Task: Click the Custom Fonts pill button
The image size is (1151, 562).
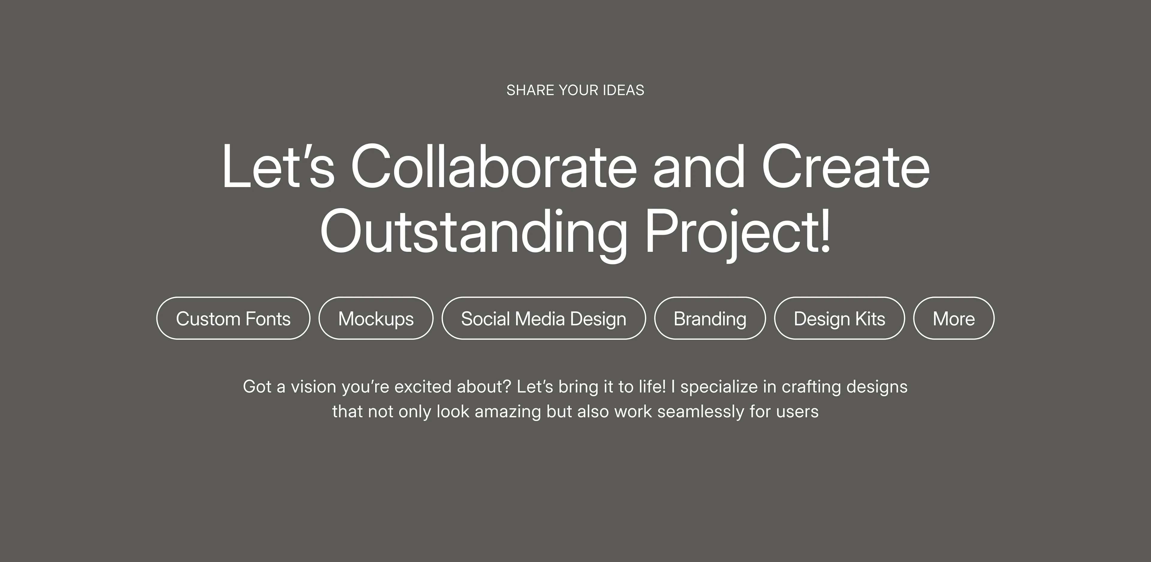Action: (x=233, y=318)
